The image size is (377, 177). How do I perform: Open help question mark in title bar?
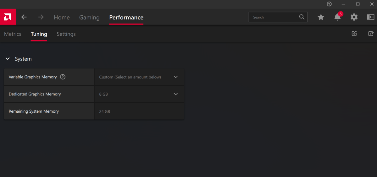click(329, 4)
